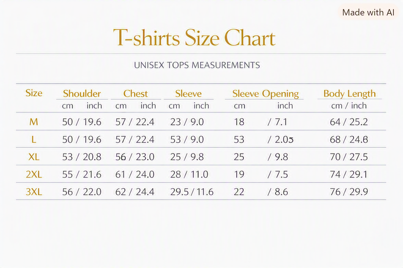This screenshot has height=268, width=403.
Task: Click the 3XL sleeve value 29.5 / 11.6
Action: click(192, 192)
